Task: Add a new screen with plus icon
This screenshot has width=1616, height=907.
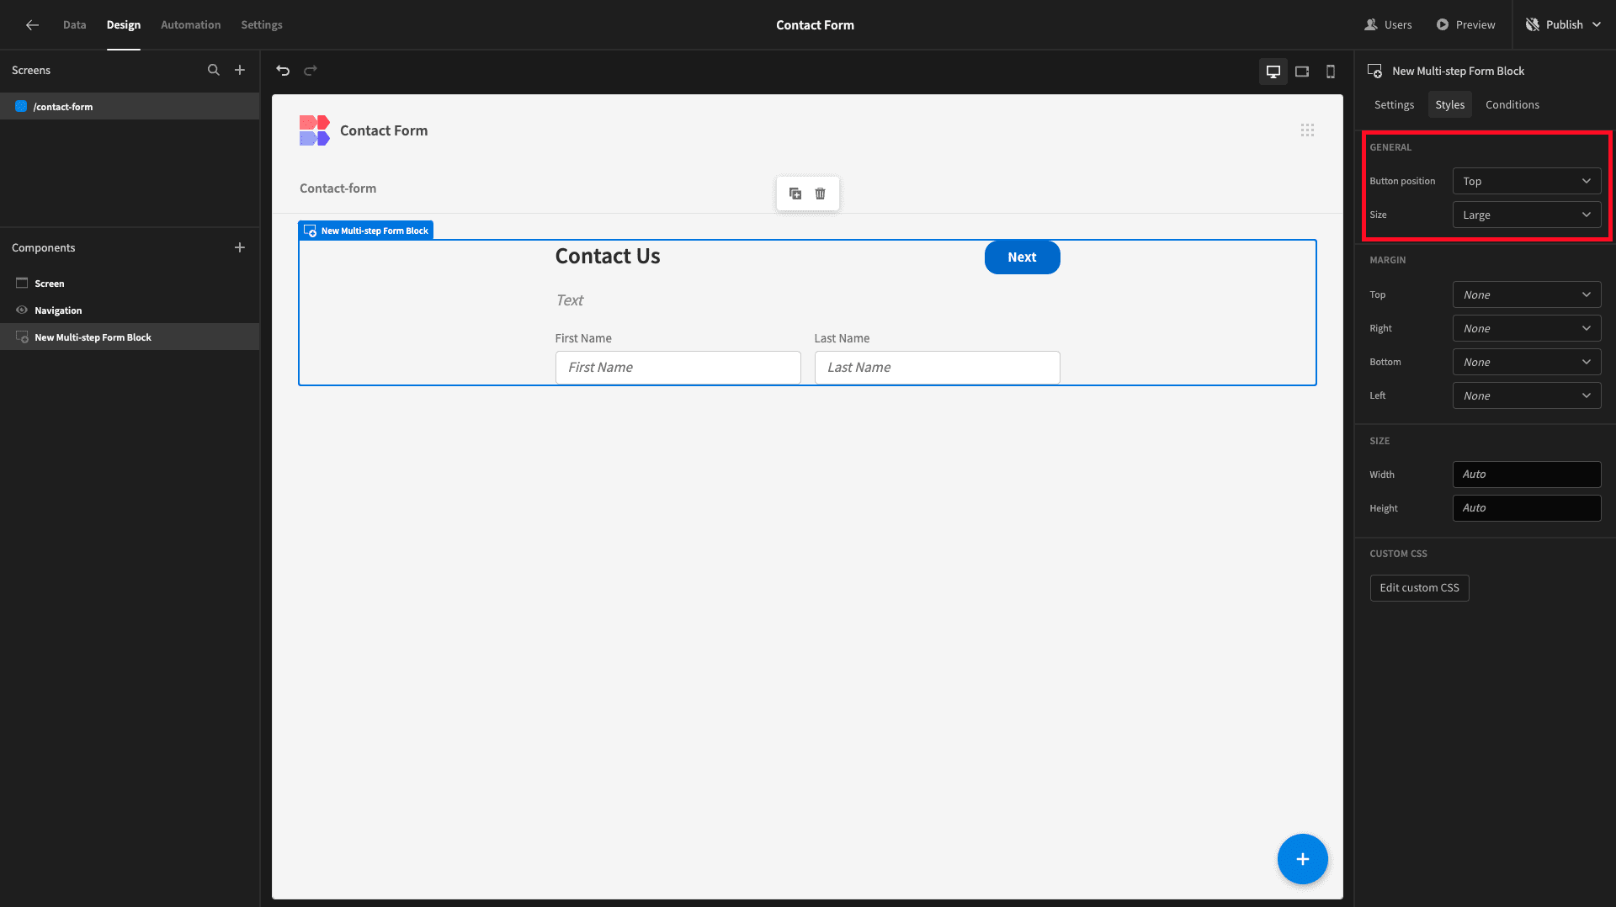Action: [240, 70]
